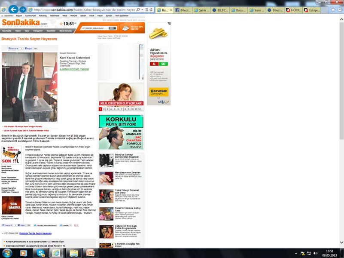Switch to the 'BİLEC...' tab
344x258 pixels.
pos(220,10)
